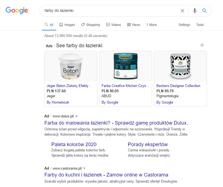
Task: Click the Magnat Ceramic paint image
Action: (x=125, y=66)
